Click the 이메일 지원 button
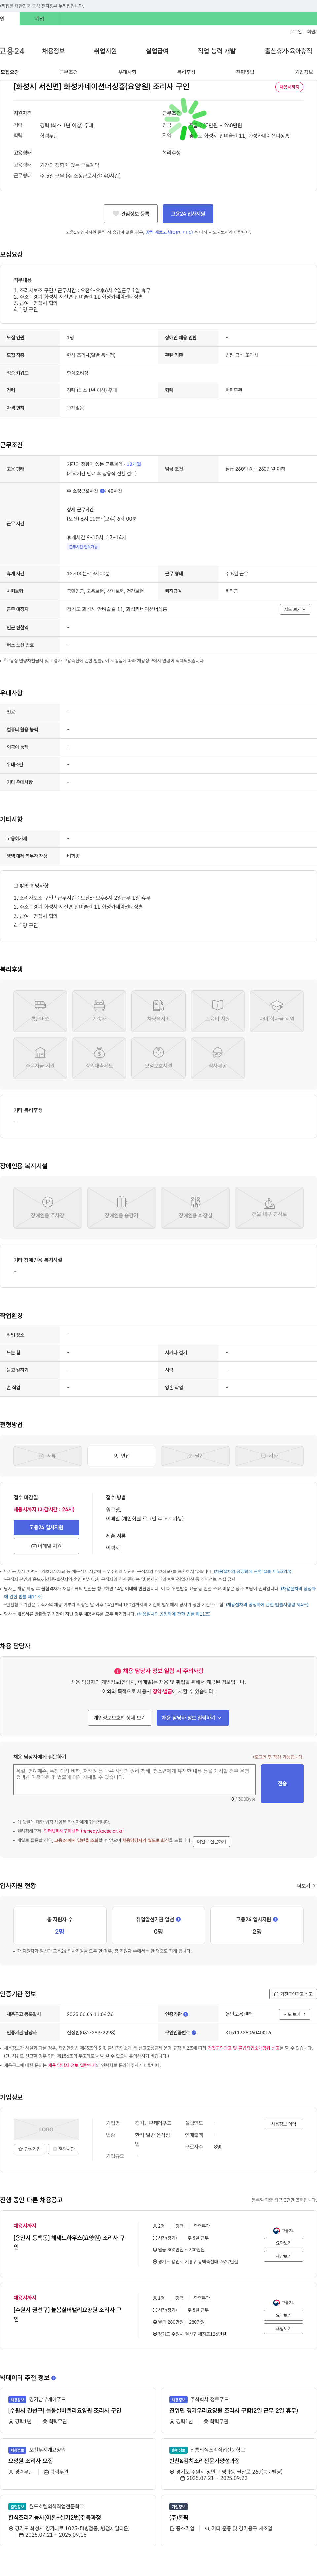 [46, 1546]
